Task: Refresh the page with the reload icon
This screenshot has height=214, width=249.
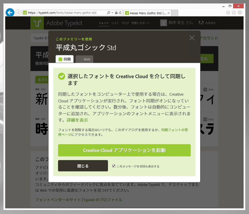Action: click(x=120, y=12)
